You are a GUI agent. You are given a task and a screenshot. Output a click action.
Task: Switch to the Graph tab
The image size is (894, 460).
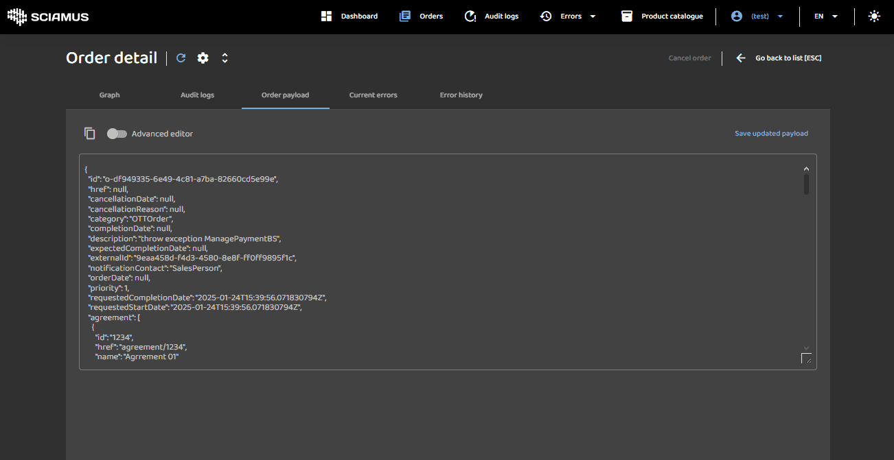(x=110, y=95)
